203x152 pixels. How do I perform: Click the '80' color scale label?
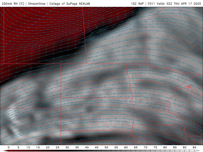coord(165,147)
